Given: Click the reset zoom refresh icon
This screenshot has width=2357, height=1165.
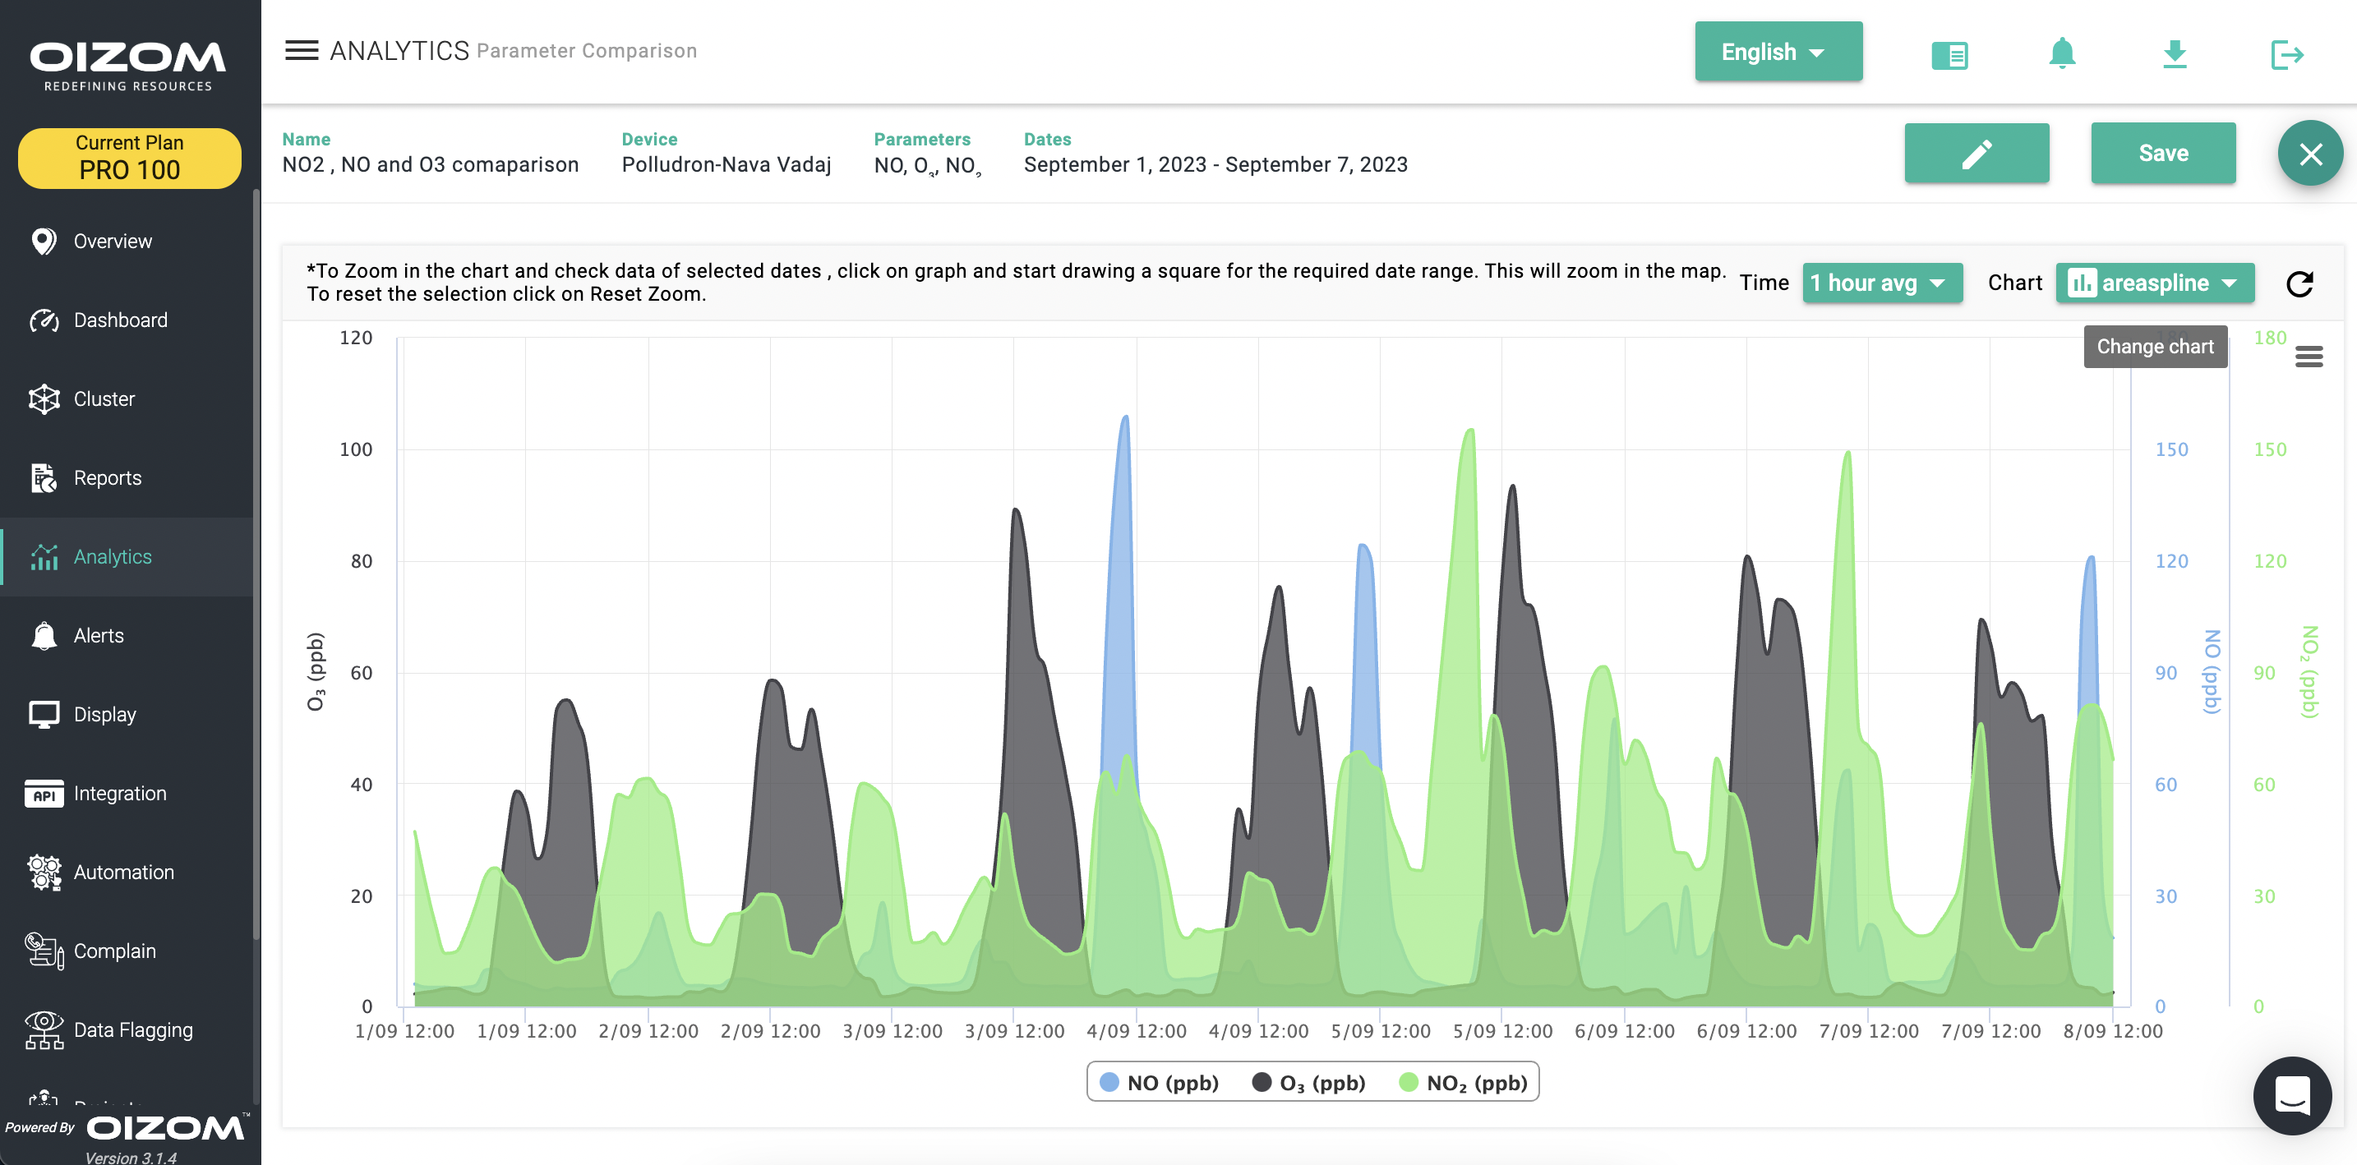Looking at the screenshot, I should 2299,284.
